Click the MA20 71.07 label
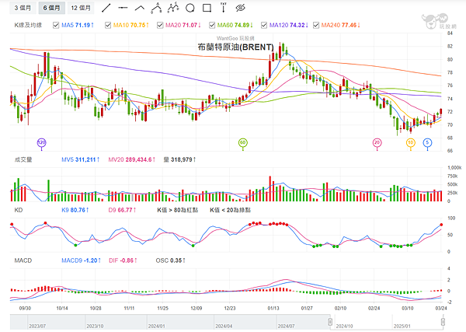 [183, 26]
